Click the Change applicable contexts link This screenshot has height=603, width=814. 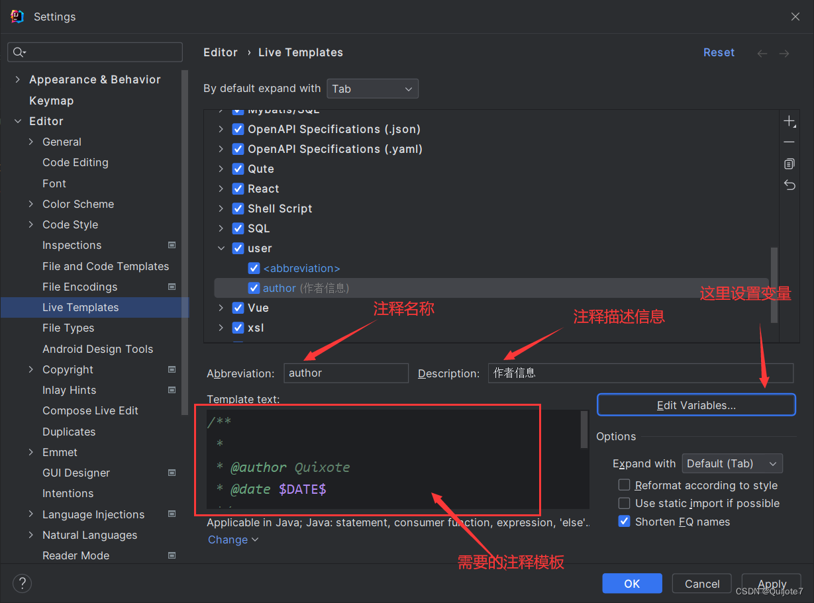coord(233,539)
